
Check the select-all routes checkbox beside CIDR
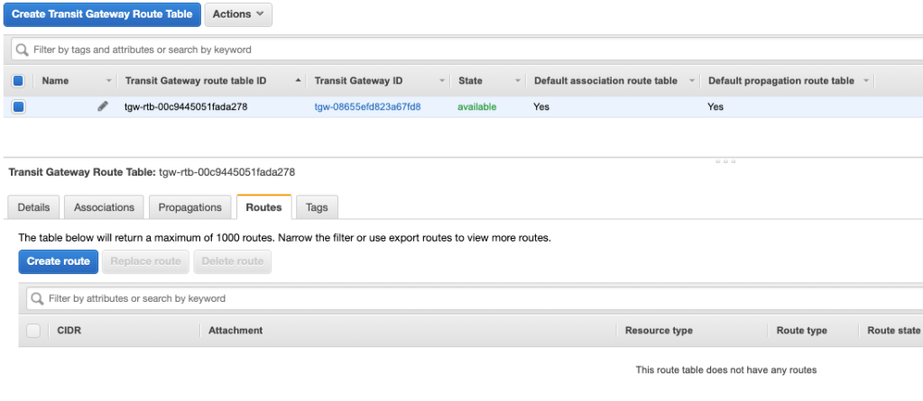[x=33, y=331]
